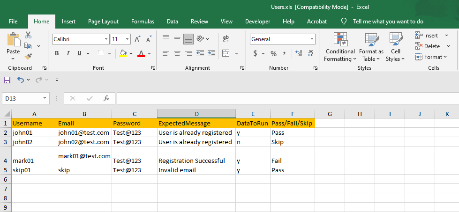Screen dimensions: 459x212
Task: Expand Customize Quick Access Toolbar arrow
Action: point(57,80)
